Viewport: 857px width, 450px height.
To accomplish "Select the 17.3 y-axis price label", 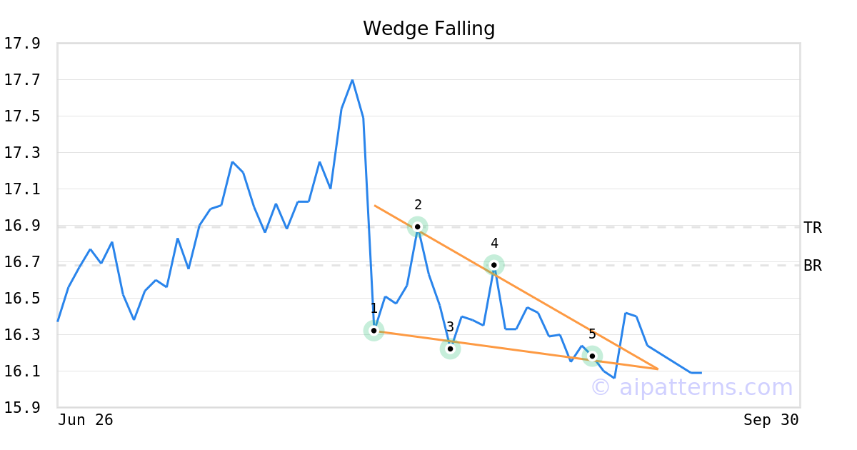I will tap(21, 153).
